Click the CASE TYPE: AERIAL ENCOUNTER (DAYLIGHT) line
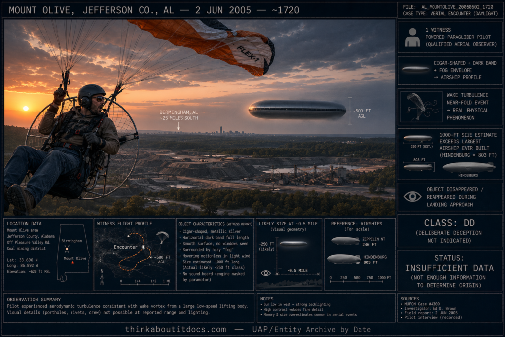The width and height of the screenshot is (505, 337). [x=450, y=13]
